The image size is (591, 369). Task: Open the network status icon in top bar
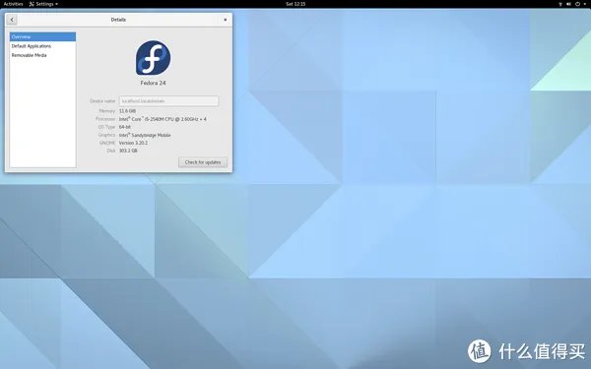(560, 4)
